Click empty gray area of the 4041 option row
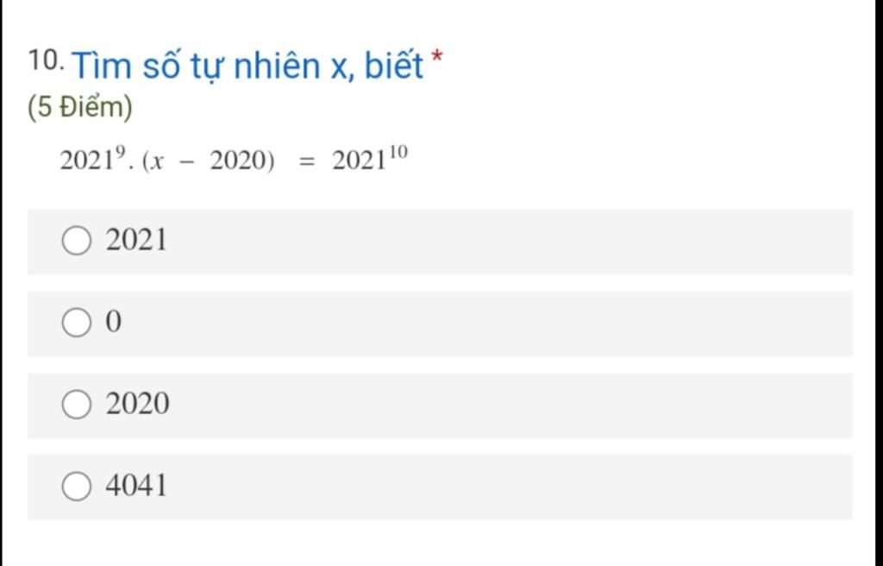This screenshot has width=883, height=566. (507, 487)
